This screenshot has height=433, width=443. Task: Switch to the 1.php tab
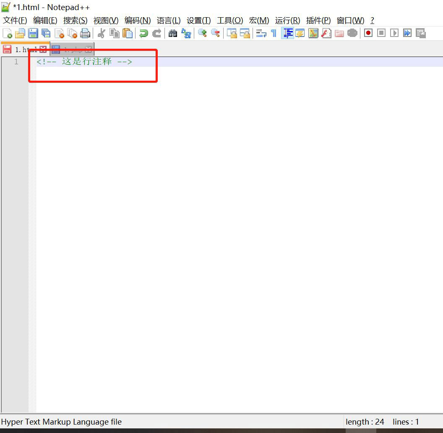[72, 50]
